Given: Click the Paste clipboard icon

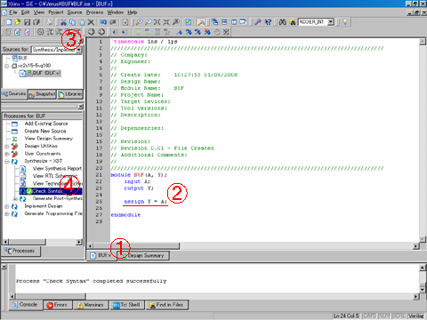Looking at the screenshot, I should point(82,22).
